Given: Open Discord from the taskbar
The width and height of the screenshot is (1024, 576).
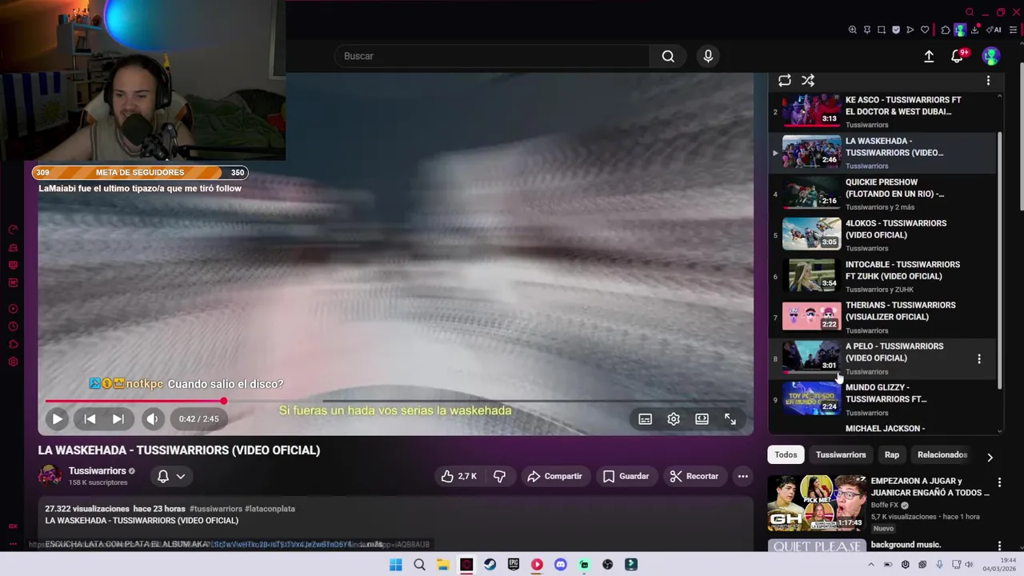Looking at the screenshot, I should tap(561, 565).
